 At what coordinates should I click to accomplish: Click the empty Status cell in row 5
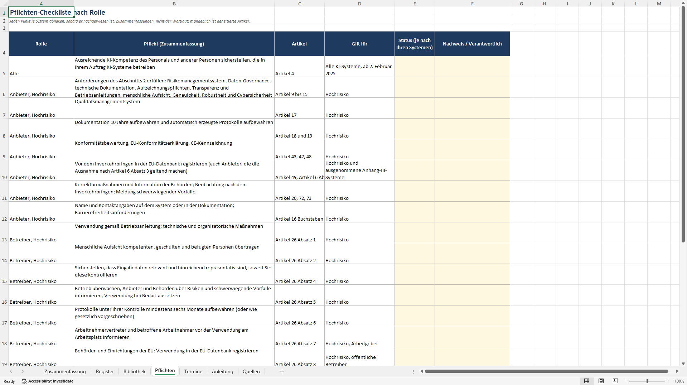(415, 67)
